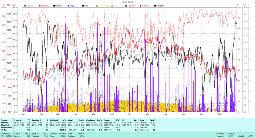
Task: Click the 'Mär' month label on the axis
Action: [x=58, y=114]
